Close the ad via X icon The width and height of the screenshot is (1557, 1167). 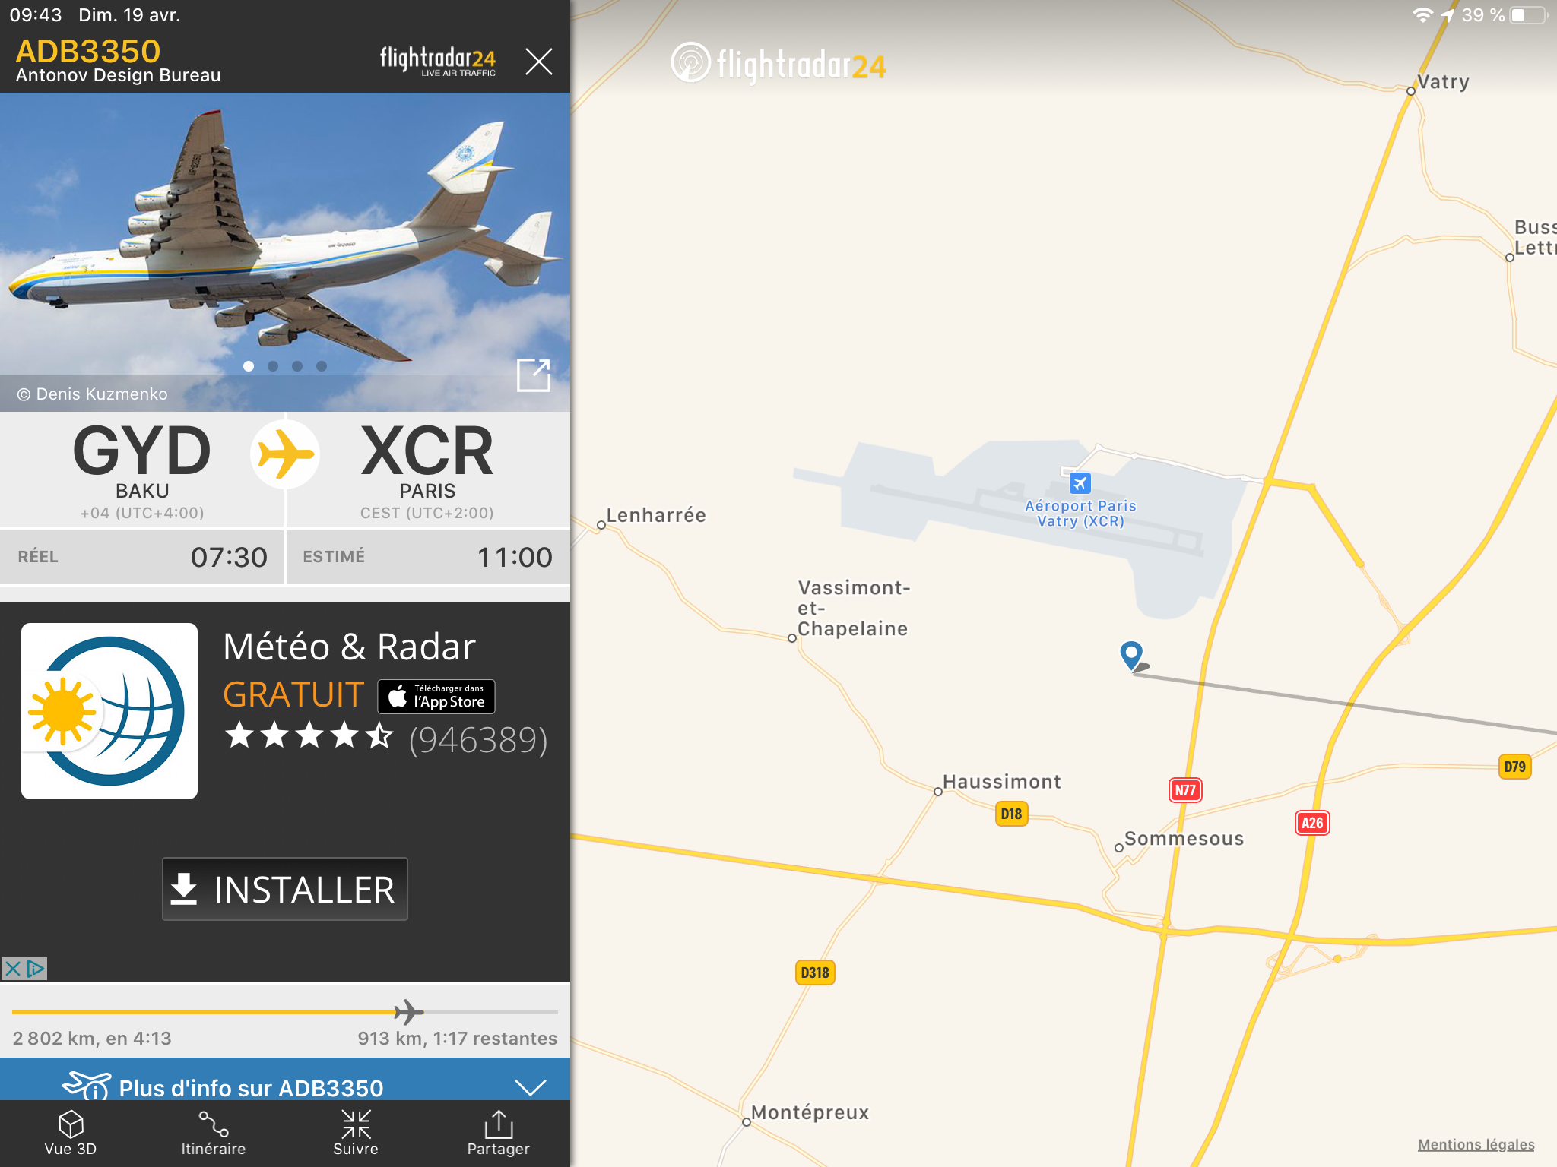(x=13, y=969)
